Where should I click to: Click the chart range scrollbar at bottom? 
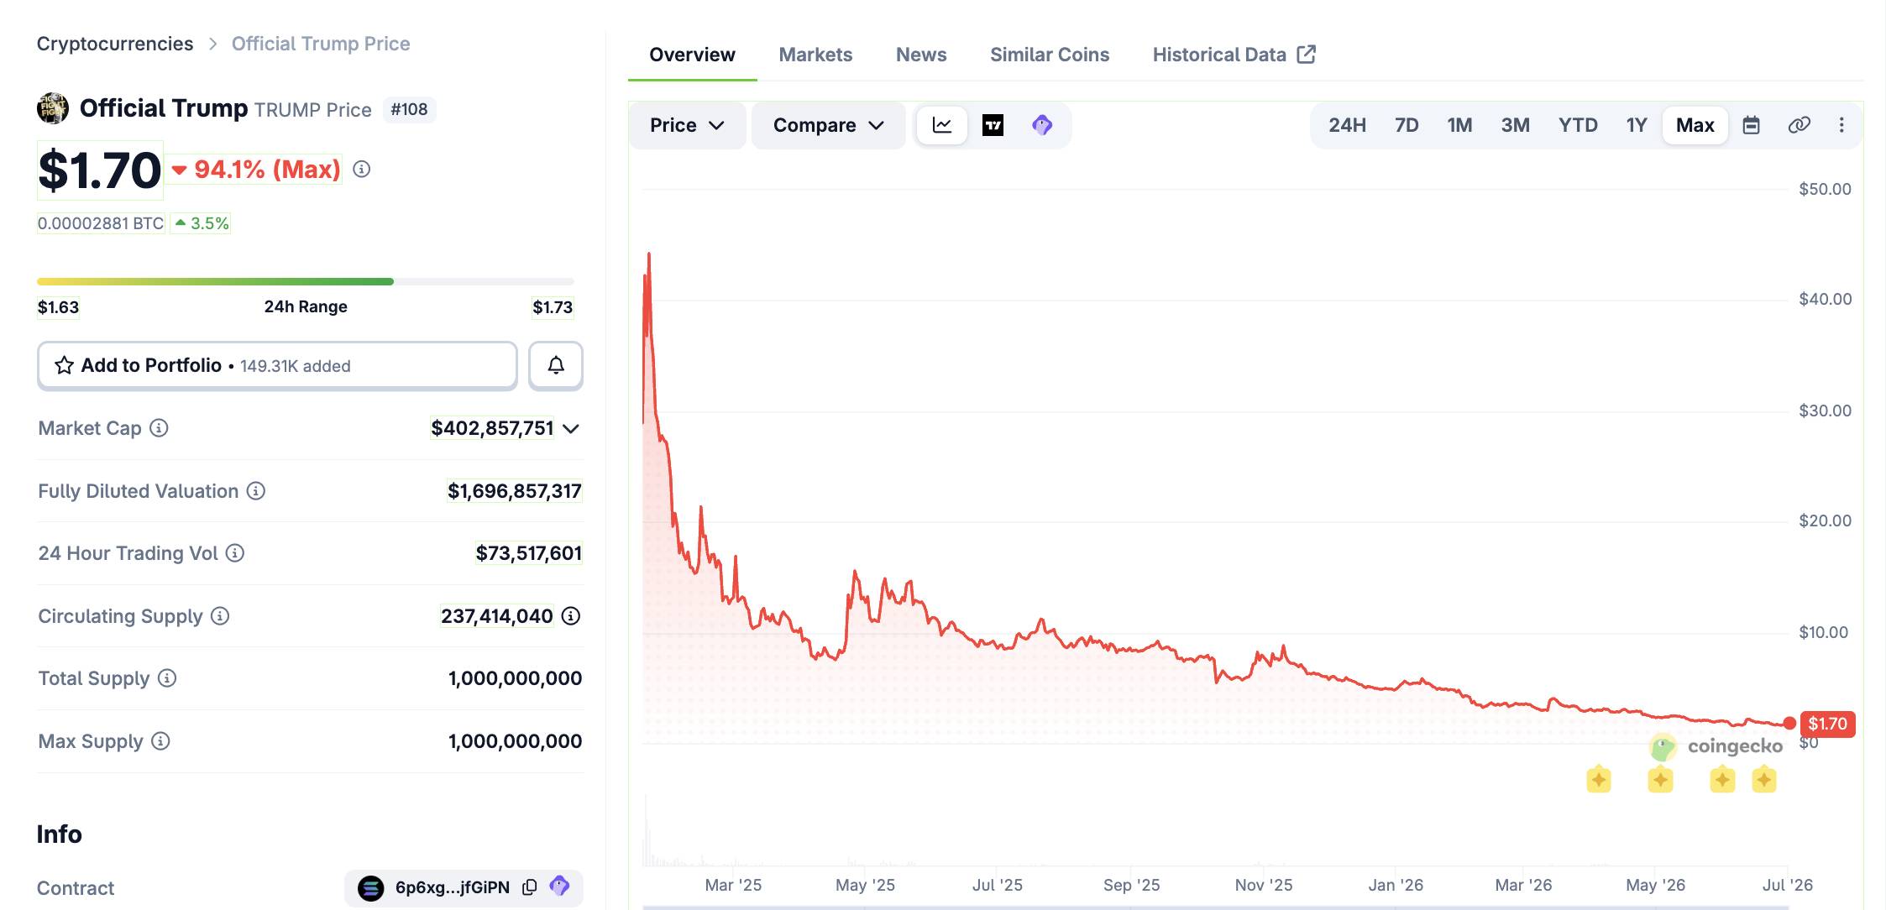click(1215, 907)
